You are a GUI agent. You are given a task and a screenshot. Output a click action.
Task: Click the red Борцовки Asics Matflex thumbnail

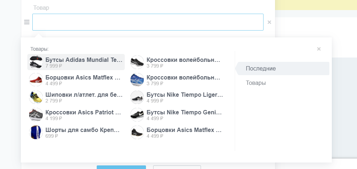[36, 79]
